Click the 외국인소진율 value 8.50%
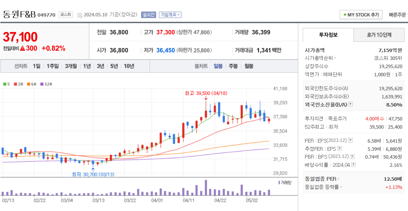This screenshot has height=211, width=408. [394, 105]
